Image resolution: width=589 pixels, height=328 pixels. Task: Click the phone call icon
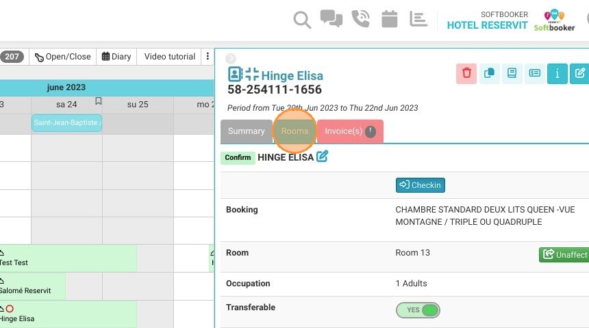[x=361, y=18]
